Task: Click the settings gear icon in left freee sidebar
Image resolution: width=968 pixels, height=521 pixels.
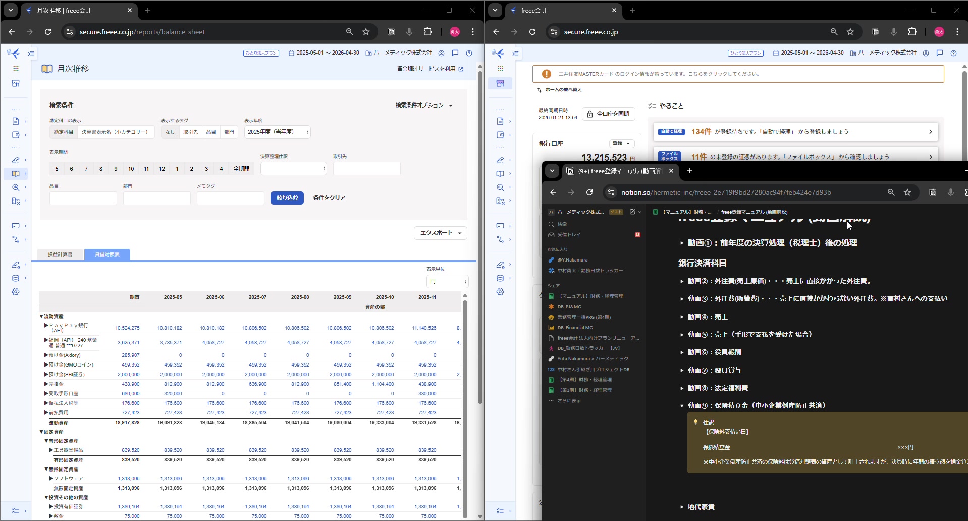Action: pos(16,292)
